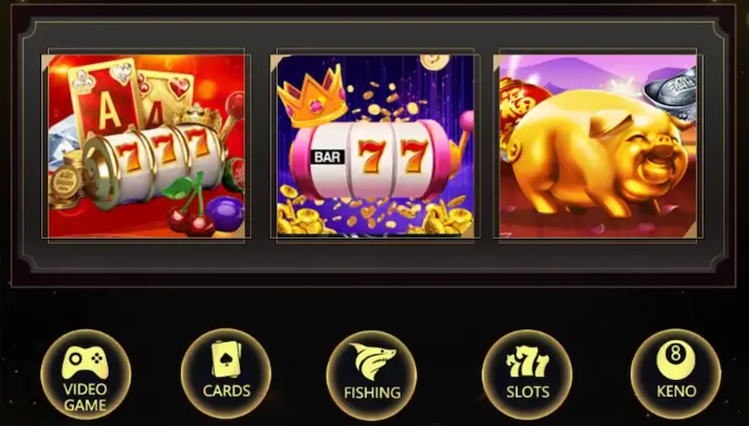Select the FISHING text label

tap(373, 392)
